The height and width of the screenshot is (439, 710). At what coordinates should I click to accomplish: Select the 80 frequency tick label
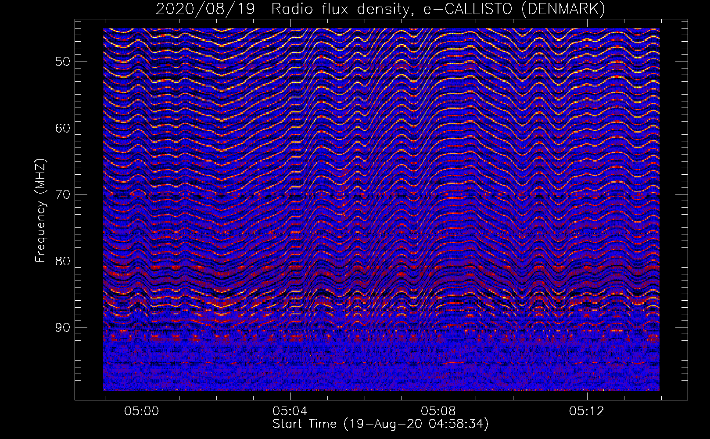(62, 261)
